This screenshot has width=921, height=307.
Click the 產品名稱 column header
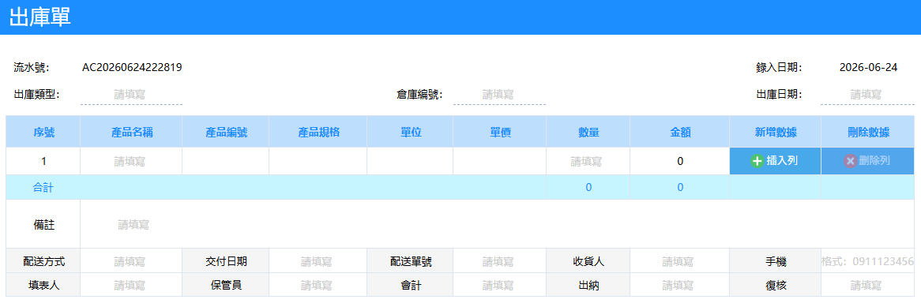(131, 132)
